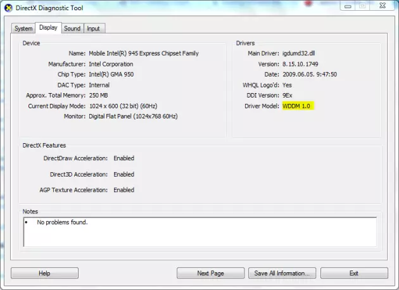Viewport: 399px width, 290px height.
Task: Select the highlighted WDDM 1.0 value
Action: (298, 106)
